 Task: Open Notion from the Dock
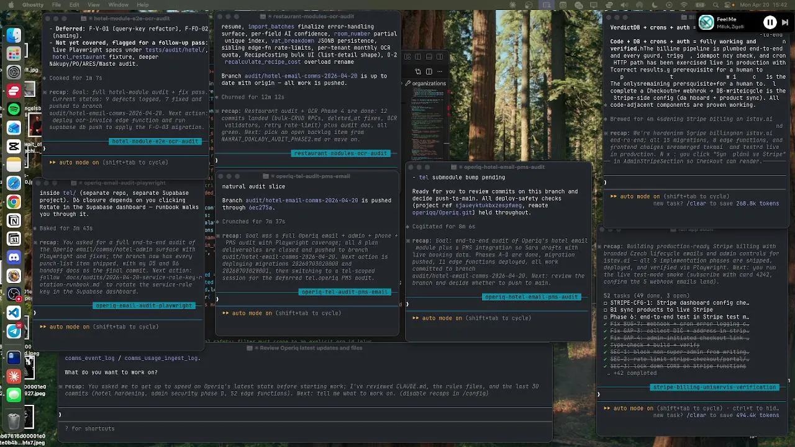tap(14, 220)
